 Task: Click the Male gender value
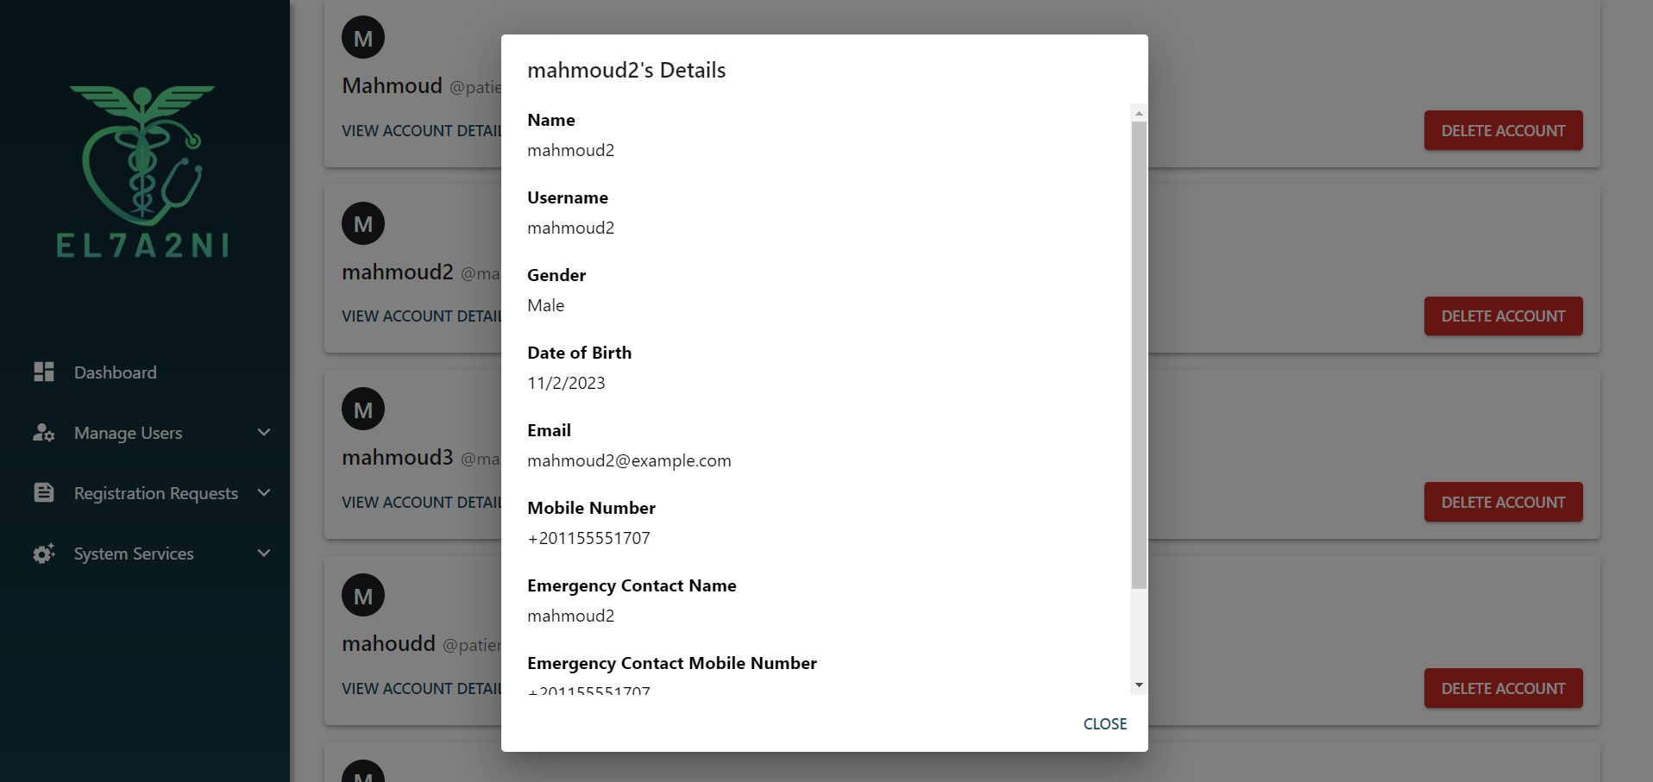coord(545,305)
